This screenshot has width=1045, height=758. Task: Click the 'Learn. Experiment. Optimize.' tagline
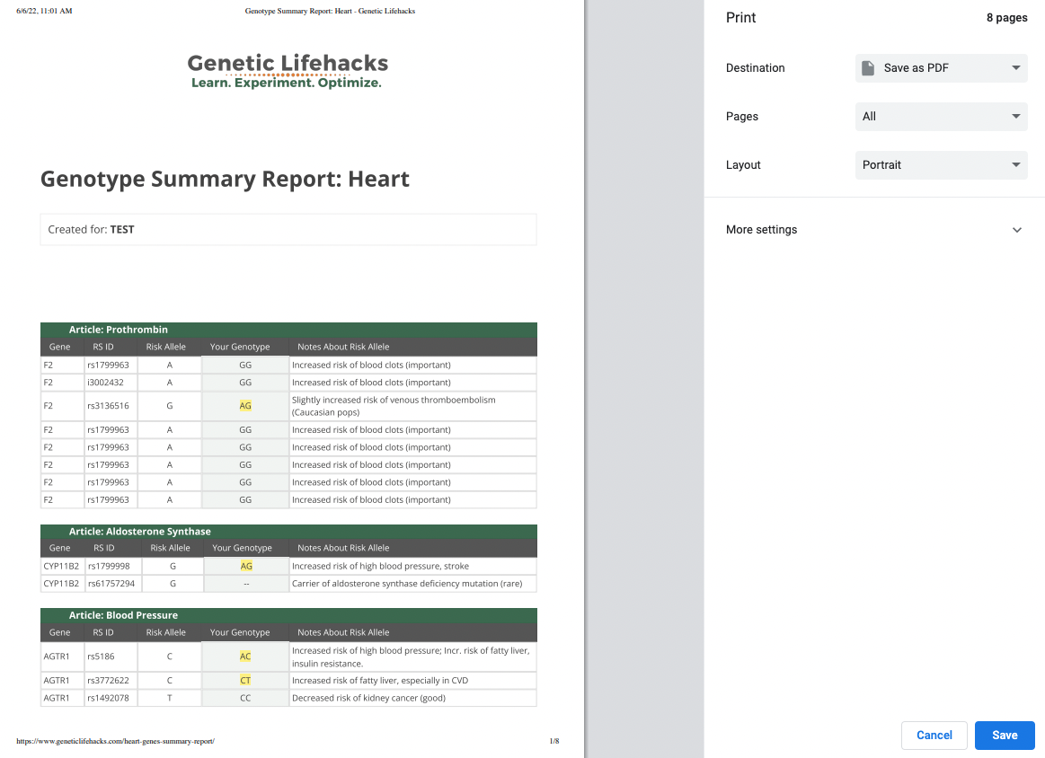[x=287, y=84]
